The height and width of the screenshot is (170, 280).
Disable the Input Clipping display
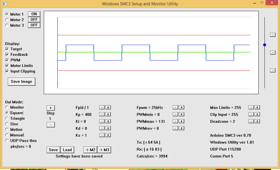point(7,71)
